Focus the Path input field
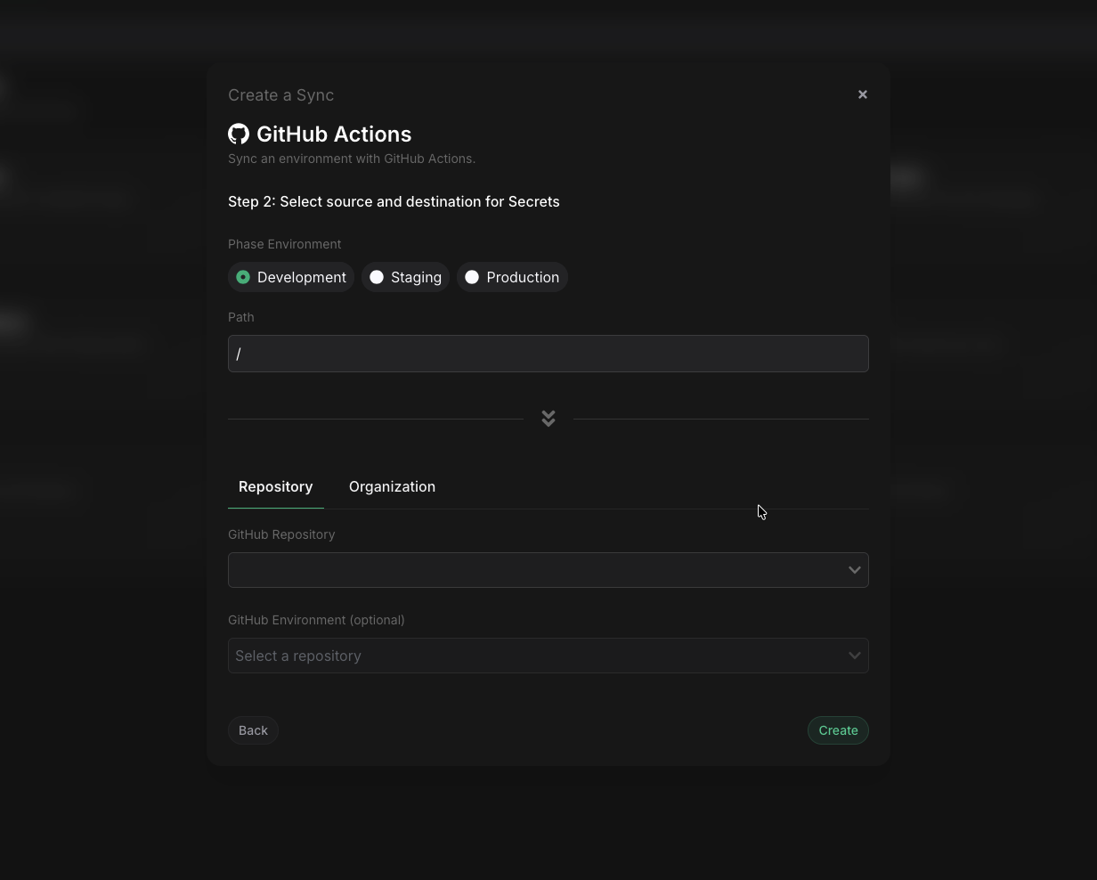Viewport: 1097px width, 880px height. click(x=548, y=354)
